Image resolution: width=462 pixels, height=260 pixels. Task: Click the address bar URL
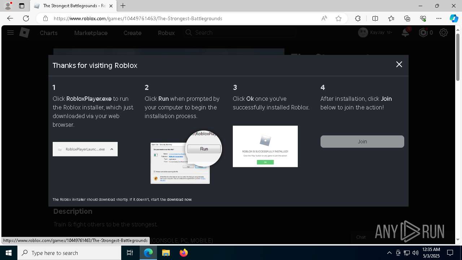138,18
